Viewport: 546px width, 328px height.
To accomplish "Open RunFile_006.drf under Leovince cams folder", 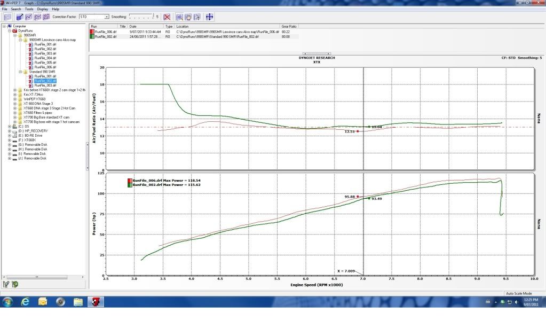I will click(45, 67).
